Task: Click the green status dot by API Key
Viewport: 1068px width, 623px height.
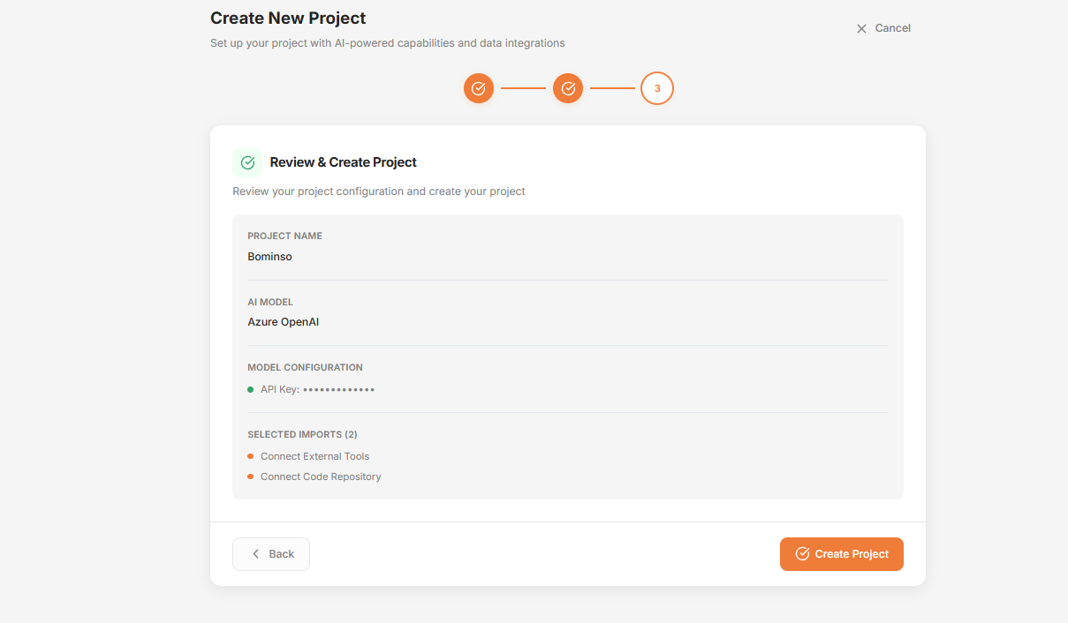Action: (251, 389)
